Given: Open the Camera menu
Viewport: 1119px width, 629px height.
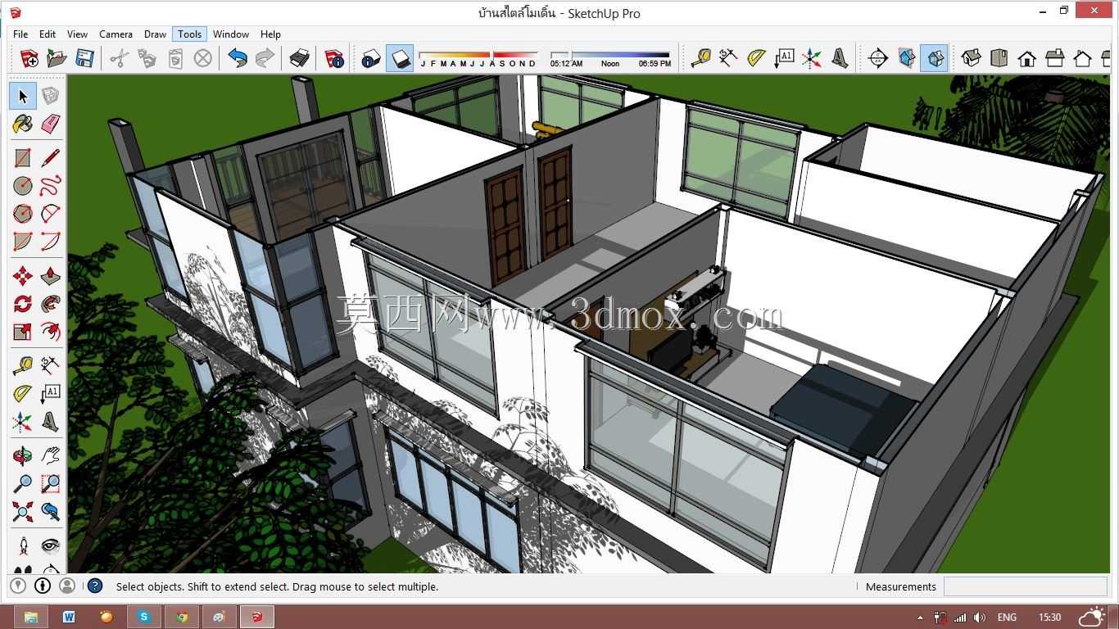Looking at the screenshot, I should [116, 34].
